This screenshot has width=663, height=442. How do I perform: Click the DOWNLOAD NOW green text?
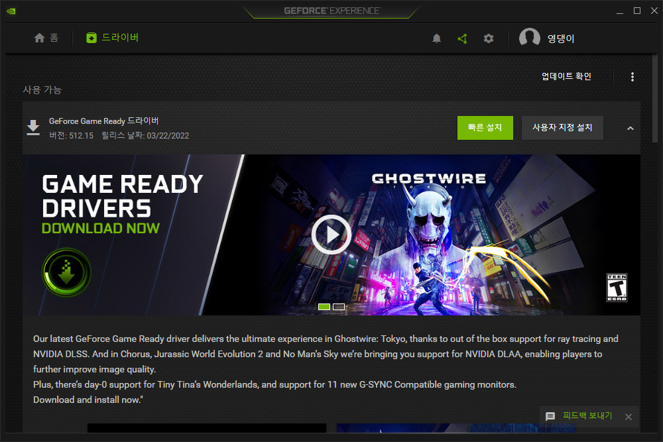pyautogui.click(x=101, y=228)
